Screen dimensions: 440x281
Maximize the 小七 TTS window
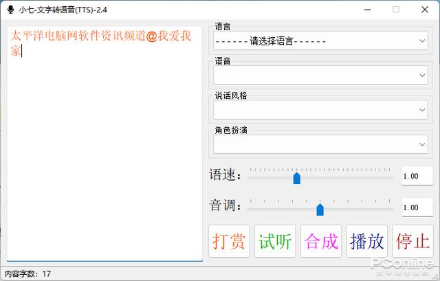[395, 10]
